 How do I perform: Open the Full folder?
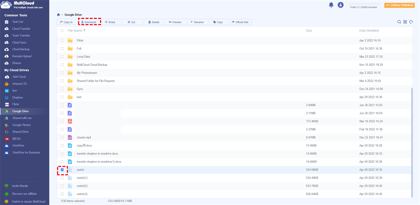[x=79, y=49]
